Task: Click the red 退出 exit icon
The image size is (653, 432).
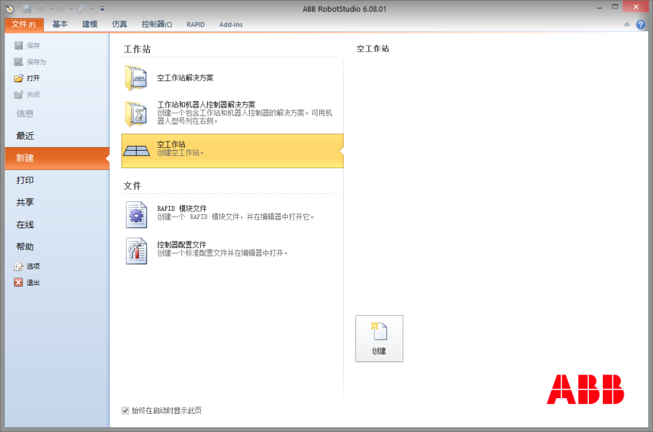Action: [x=19, y=283]
